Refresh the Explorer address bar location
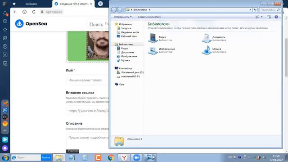 (255, 10)
